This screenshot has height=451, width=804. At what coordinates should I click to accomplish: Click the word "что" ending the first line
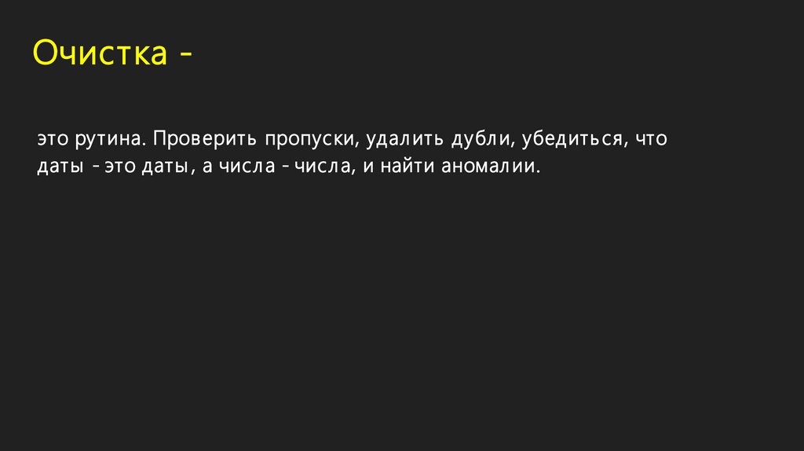pyautogui.click(x=652, y=140)
